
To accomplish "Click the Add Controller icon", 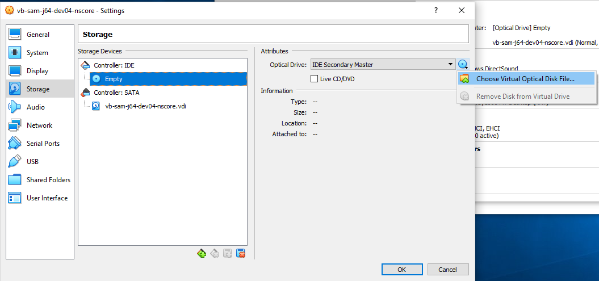I will (x=202, y=253).
